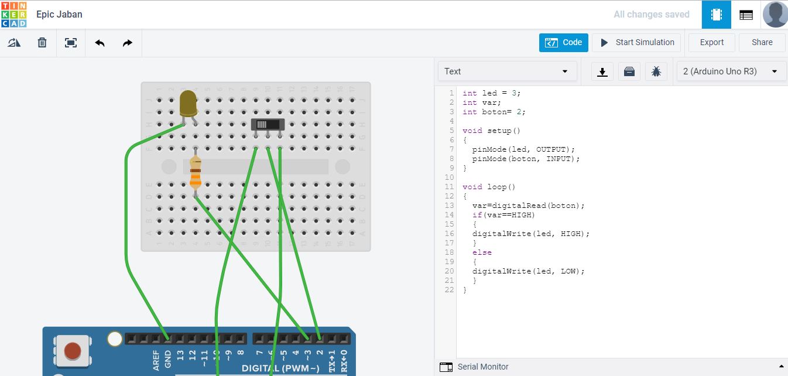
Task: Open the user profile avatar
Action: point(775,15)
